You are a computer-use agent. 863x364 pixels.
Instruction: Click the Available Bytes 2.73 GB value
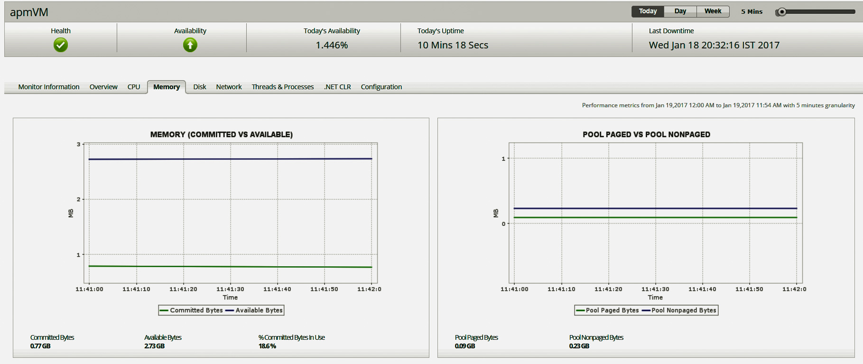155,346
